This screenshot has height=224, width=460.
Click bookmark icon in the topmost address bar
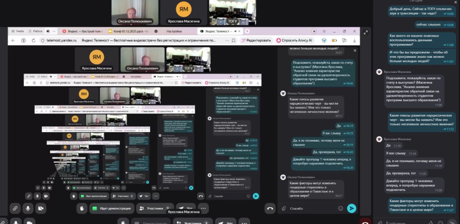(233, 40)
